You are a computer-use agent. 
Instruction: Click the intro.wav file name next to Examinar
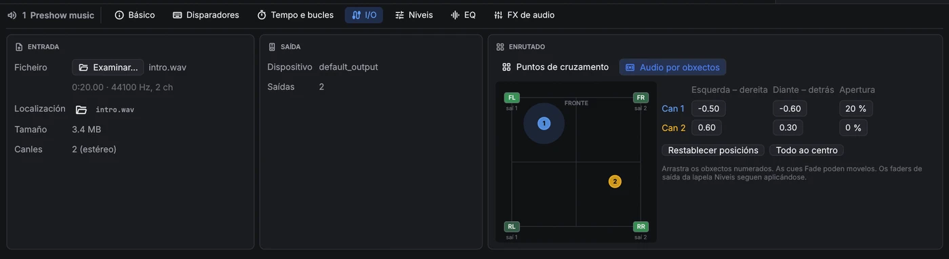coord(167,67)
